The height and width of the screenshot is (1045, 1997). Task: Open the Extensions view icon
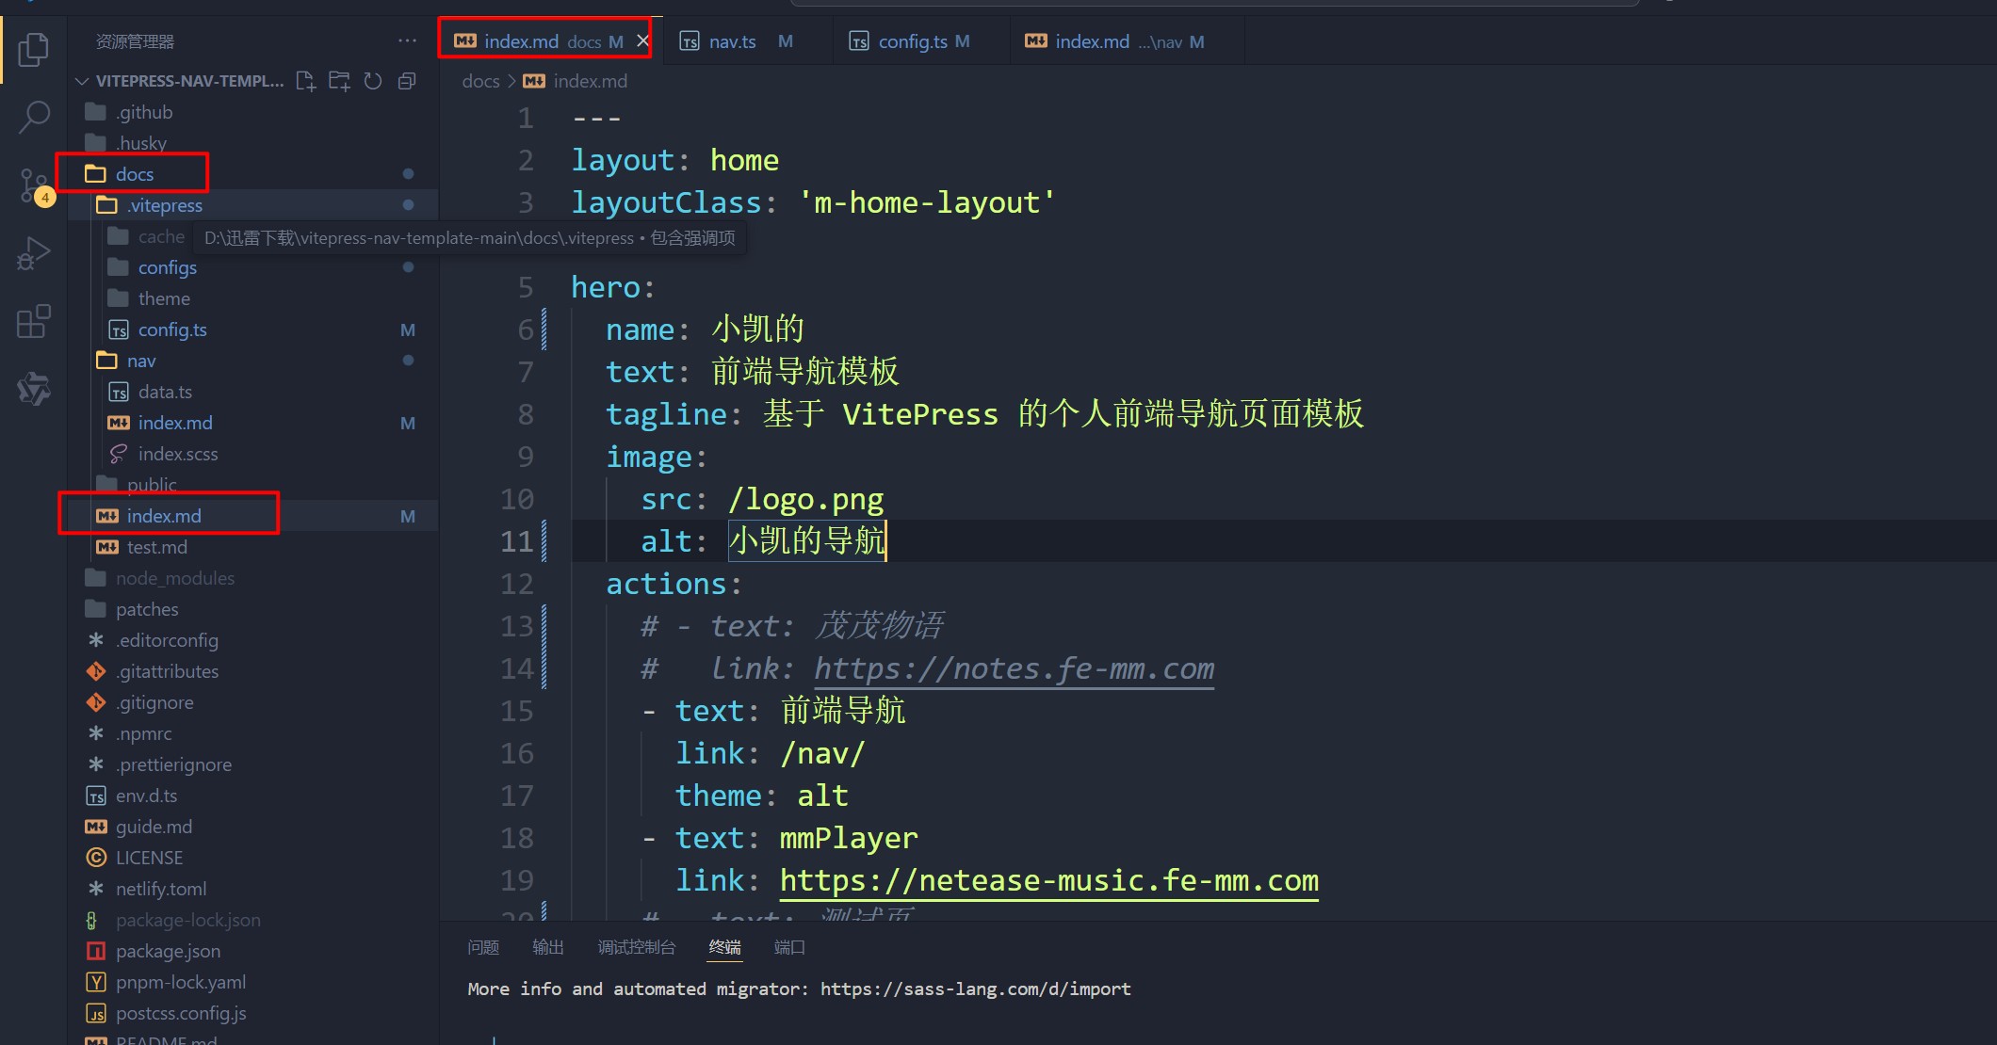(34, 322)
